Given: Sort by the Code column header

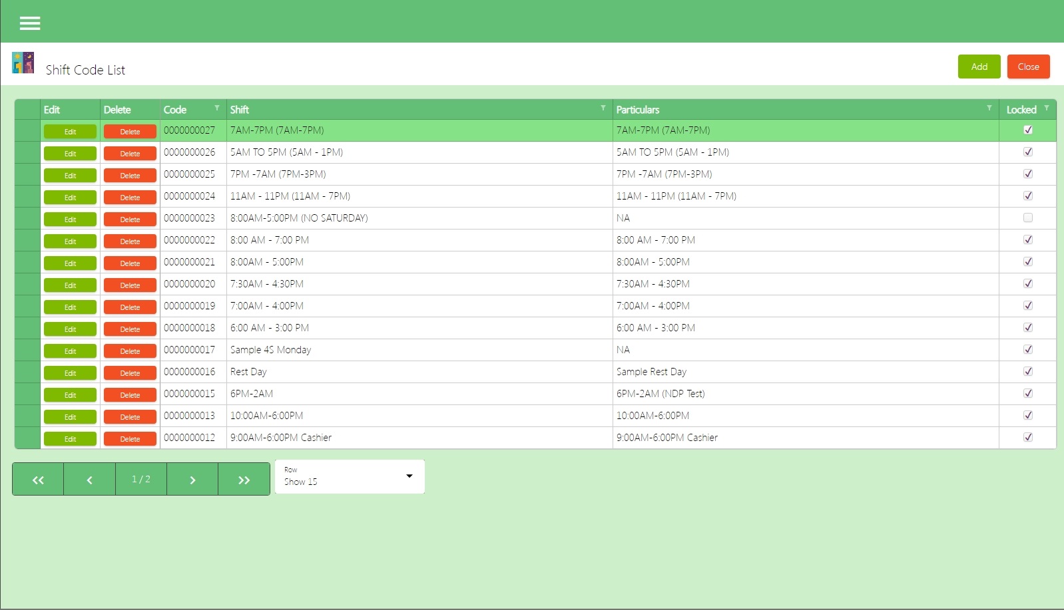Looking at the screenshot, I should pyautogui.click(x=175, y=110).
